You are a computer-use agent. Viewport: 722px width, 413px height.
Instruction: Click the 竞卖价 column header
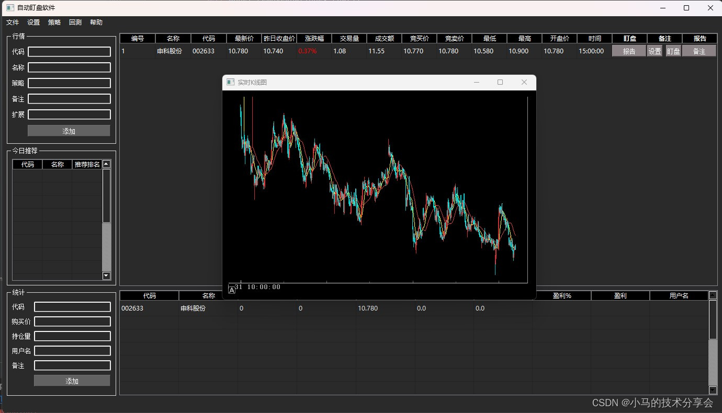click(455, 38)
